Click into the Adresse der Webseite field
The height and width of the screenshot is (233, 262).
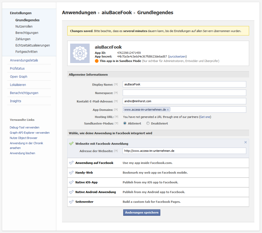click(184, 151)
